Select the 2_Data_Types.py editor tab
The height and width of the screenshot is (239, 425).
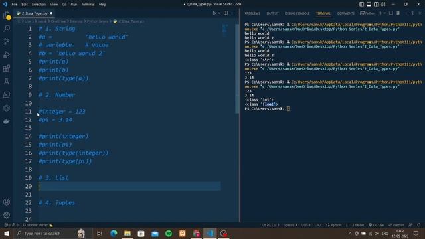34,13
